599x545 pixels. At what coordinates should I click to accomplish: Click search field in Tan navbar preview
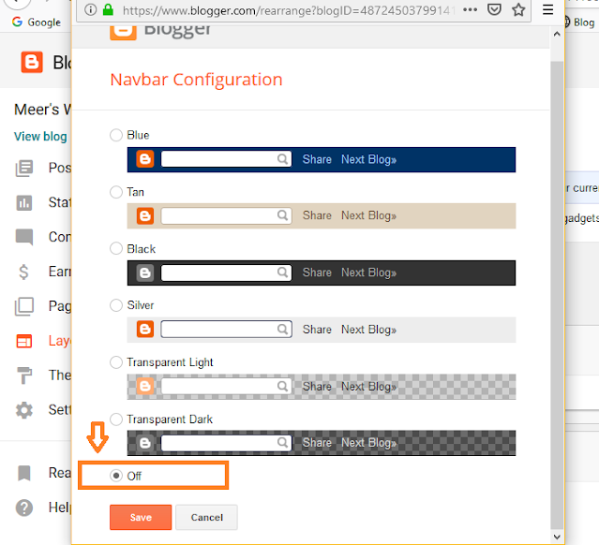226,215
